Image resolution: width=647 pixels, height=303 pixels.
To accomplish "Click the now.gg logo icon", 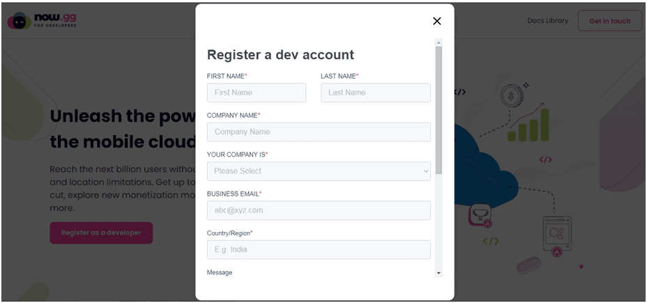I will click(x=19, y=21).
